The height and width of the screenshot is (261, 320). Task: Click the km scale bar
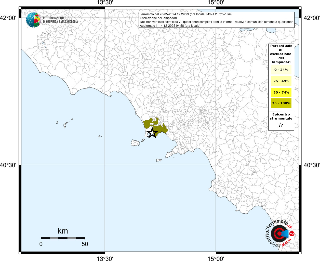click(x=63, y=238)
